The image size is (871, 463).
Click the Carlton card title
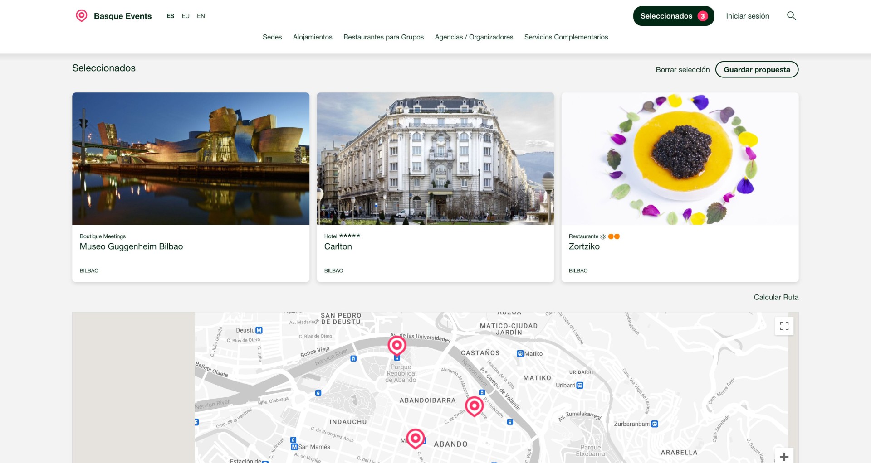[338, 246]
